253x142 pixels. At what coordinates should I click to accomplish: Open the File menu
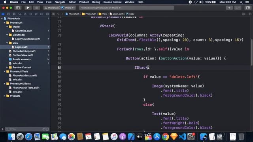tap(23, 2)
